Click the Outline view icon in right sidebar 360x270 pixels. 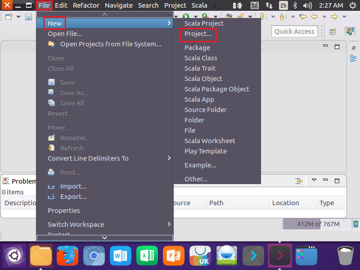[353, 58]
